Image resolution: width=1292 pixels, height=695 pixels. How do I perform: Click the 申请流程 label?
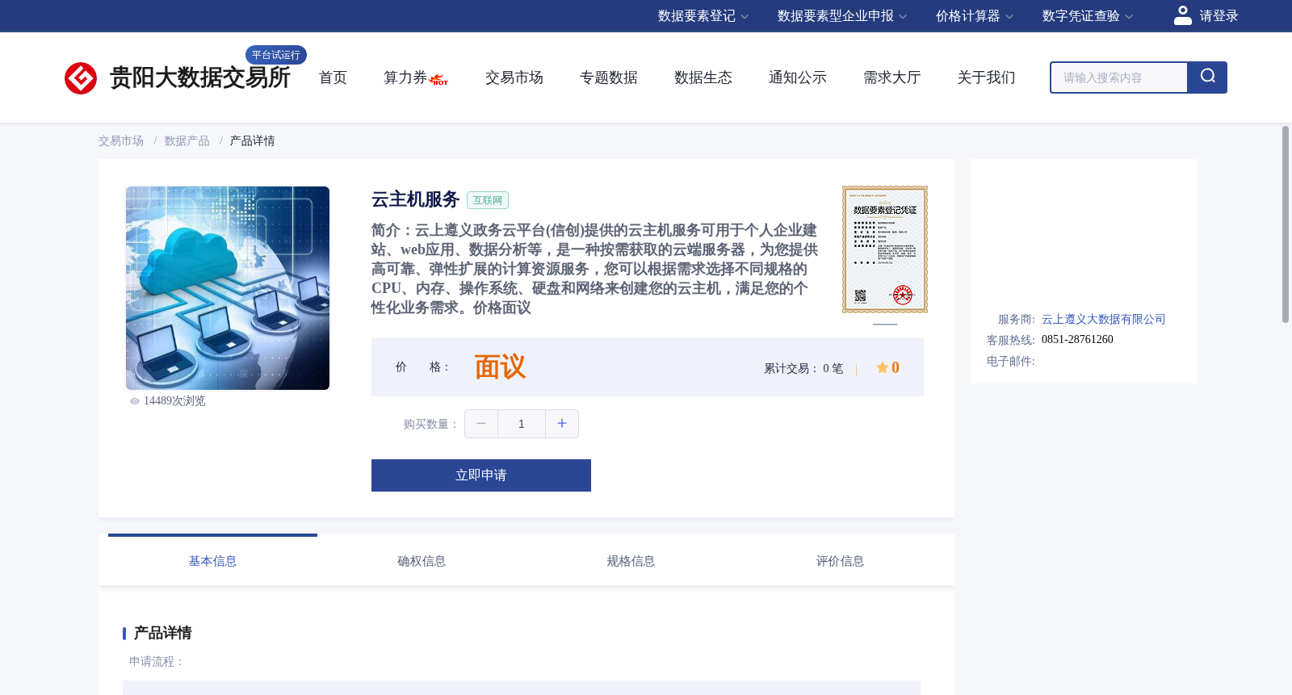click(157, 662)
